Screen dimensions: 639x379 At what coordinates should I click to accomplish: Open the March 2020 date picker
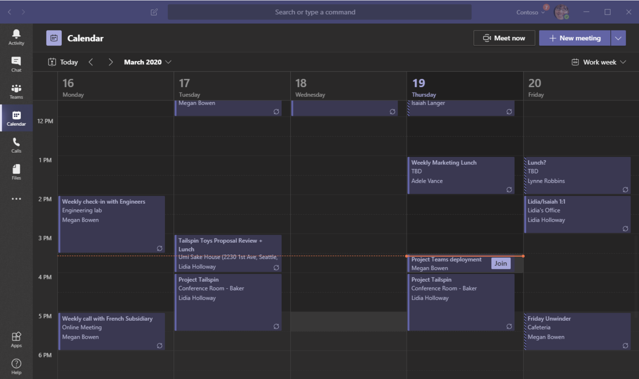click(147, 62)
